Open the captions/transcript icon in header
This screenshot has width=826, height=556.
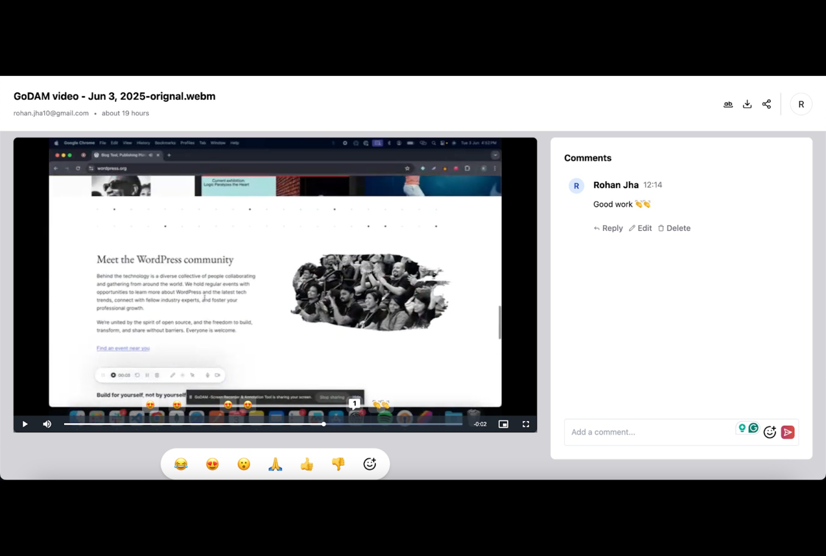728,104
